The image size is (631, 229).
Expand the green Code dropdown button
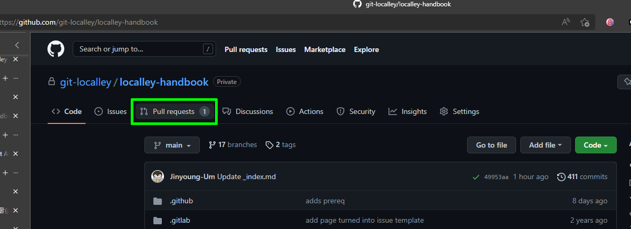click(596, 145)
